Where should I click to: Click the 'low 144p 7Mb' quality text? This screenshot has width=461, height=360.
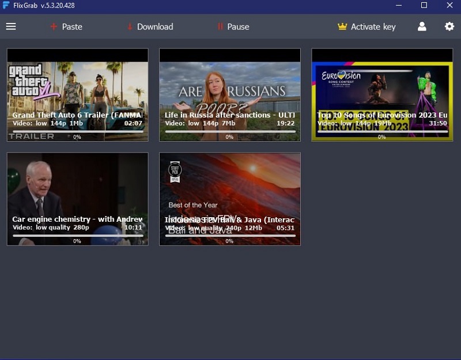tap(211, 123)
